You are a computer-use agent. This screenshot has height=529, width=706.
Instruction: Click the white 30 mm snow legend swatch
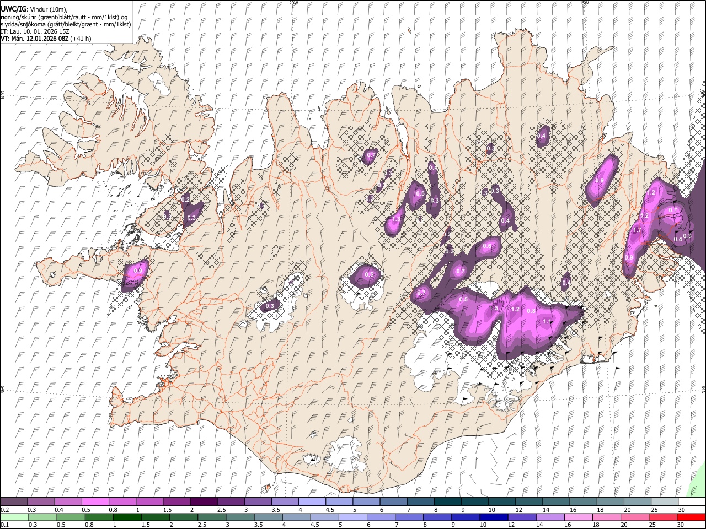click(x=692, y=501)
